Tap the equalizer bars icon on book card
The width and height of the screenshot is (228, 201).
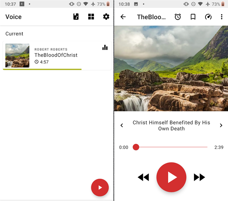(x=105, y=47)
